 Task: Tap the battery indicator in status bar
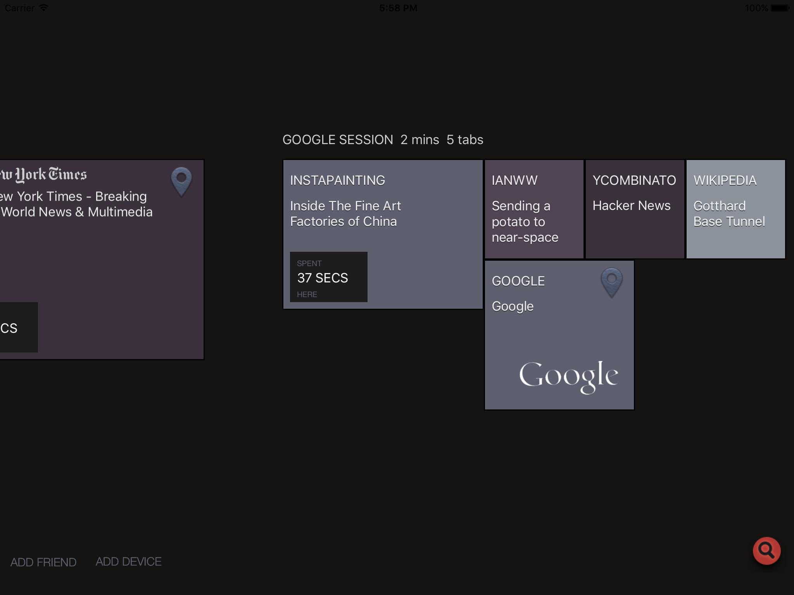coord(779,8)
